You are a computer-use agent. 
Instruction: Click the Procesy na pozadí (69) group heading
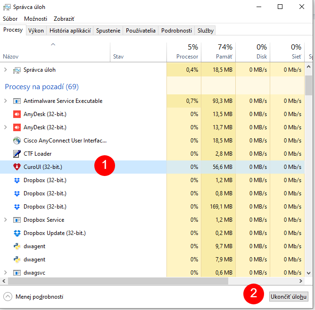pos(42,87)
